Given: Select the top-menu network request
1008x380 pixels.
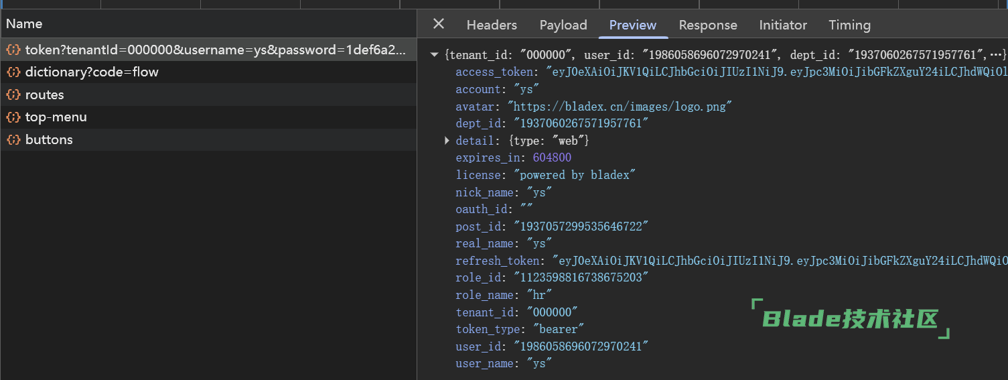Looking at the screenshot, I should [x=56, y=117].
